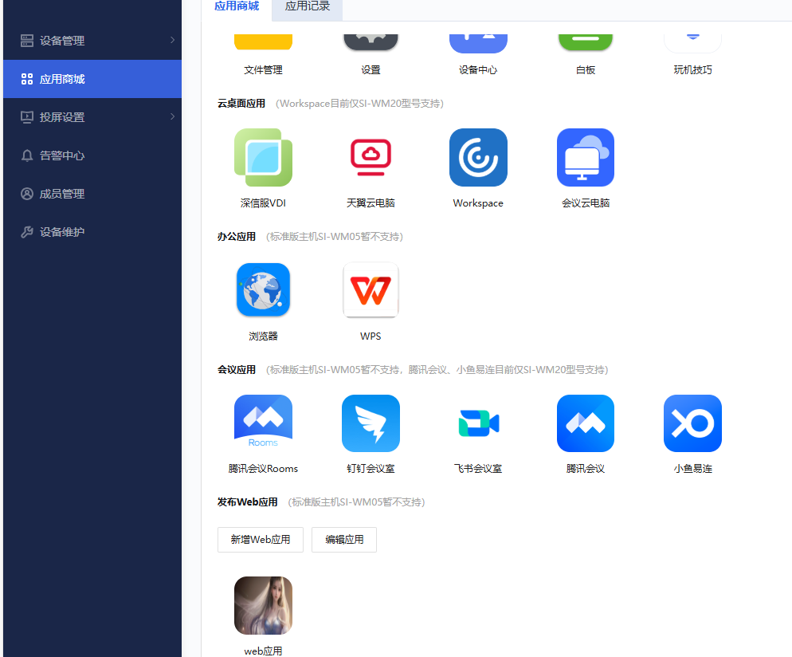Click the 新增Web应用 button
Screen dimensions: 792x657
point(261,540)
